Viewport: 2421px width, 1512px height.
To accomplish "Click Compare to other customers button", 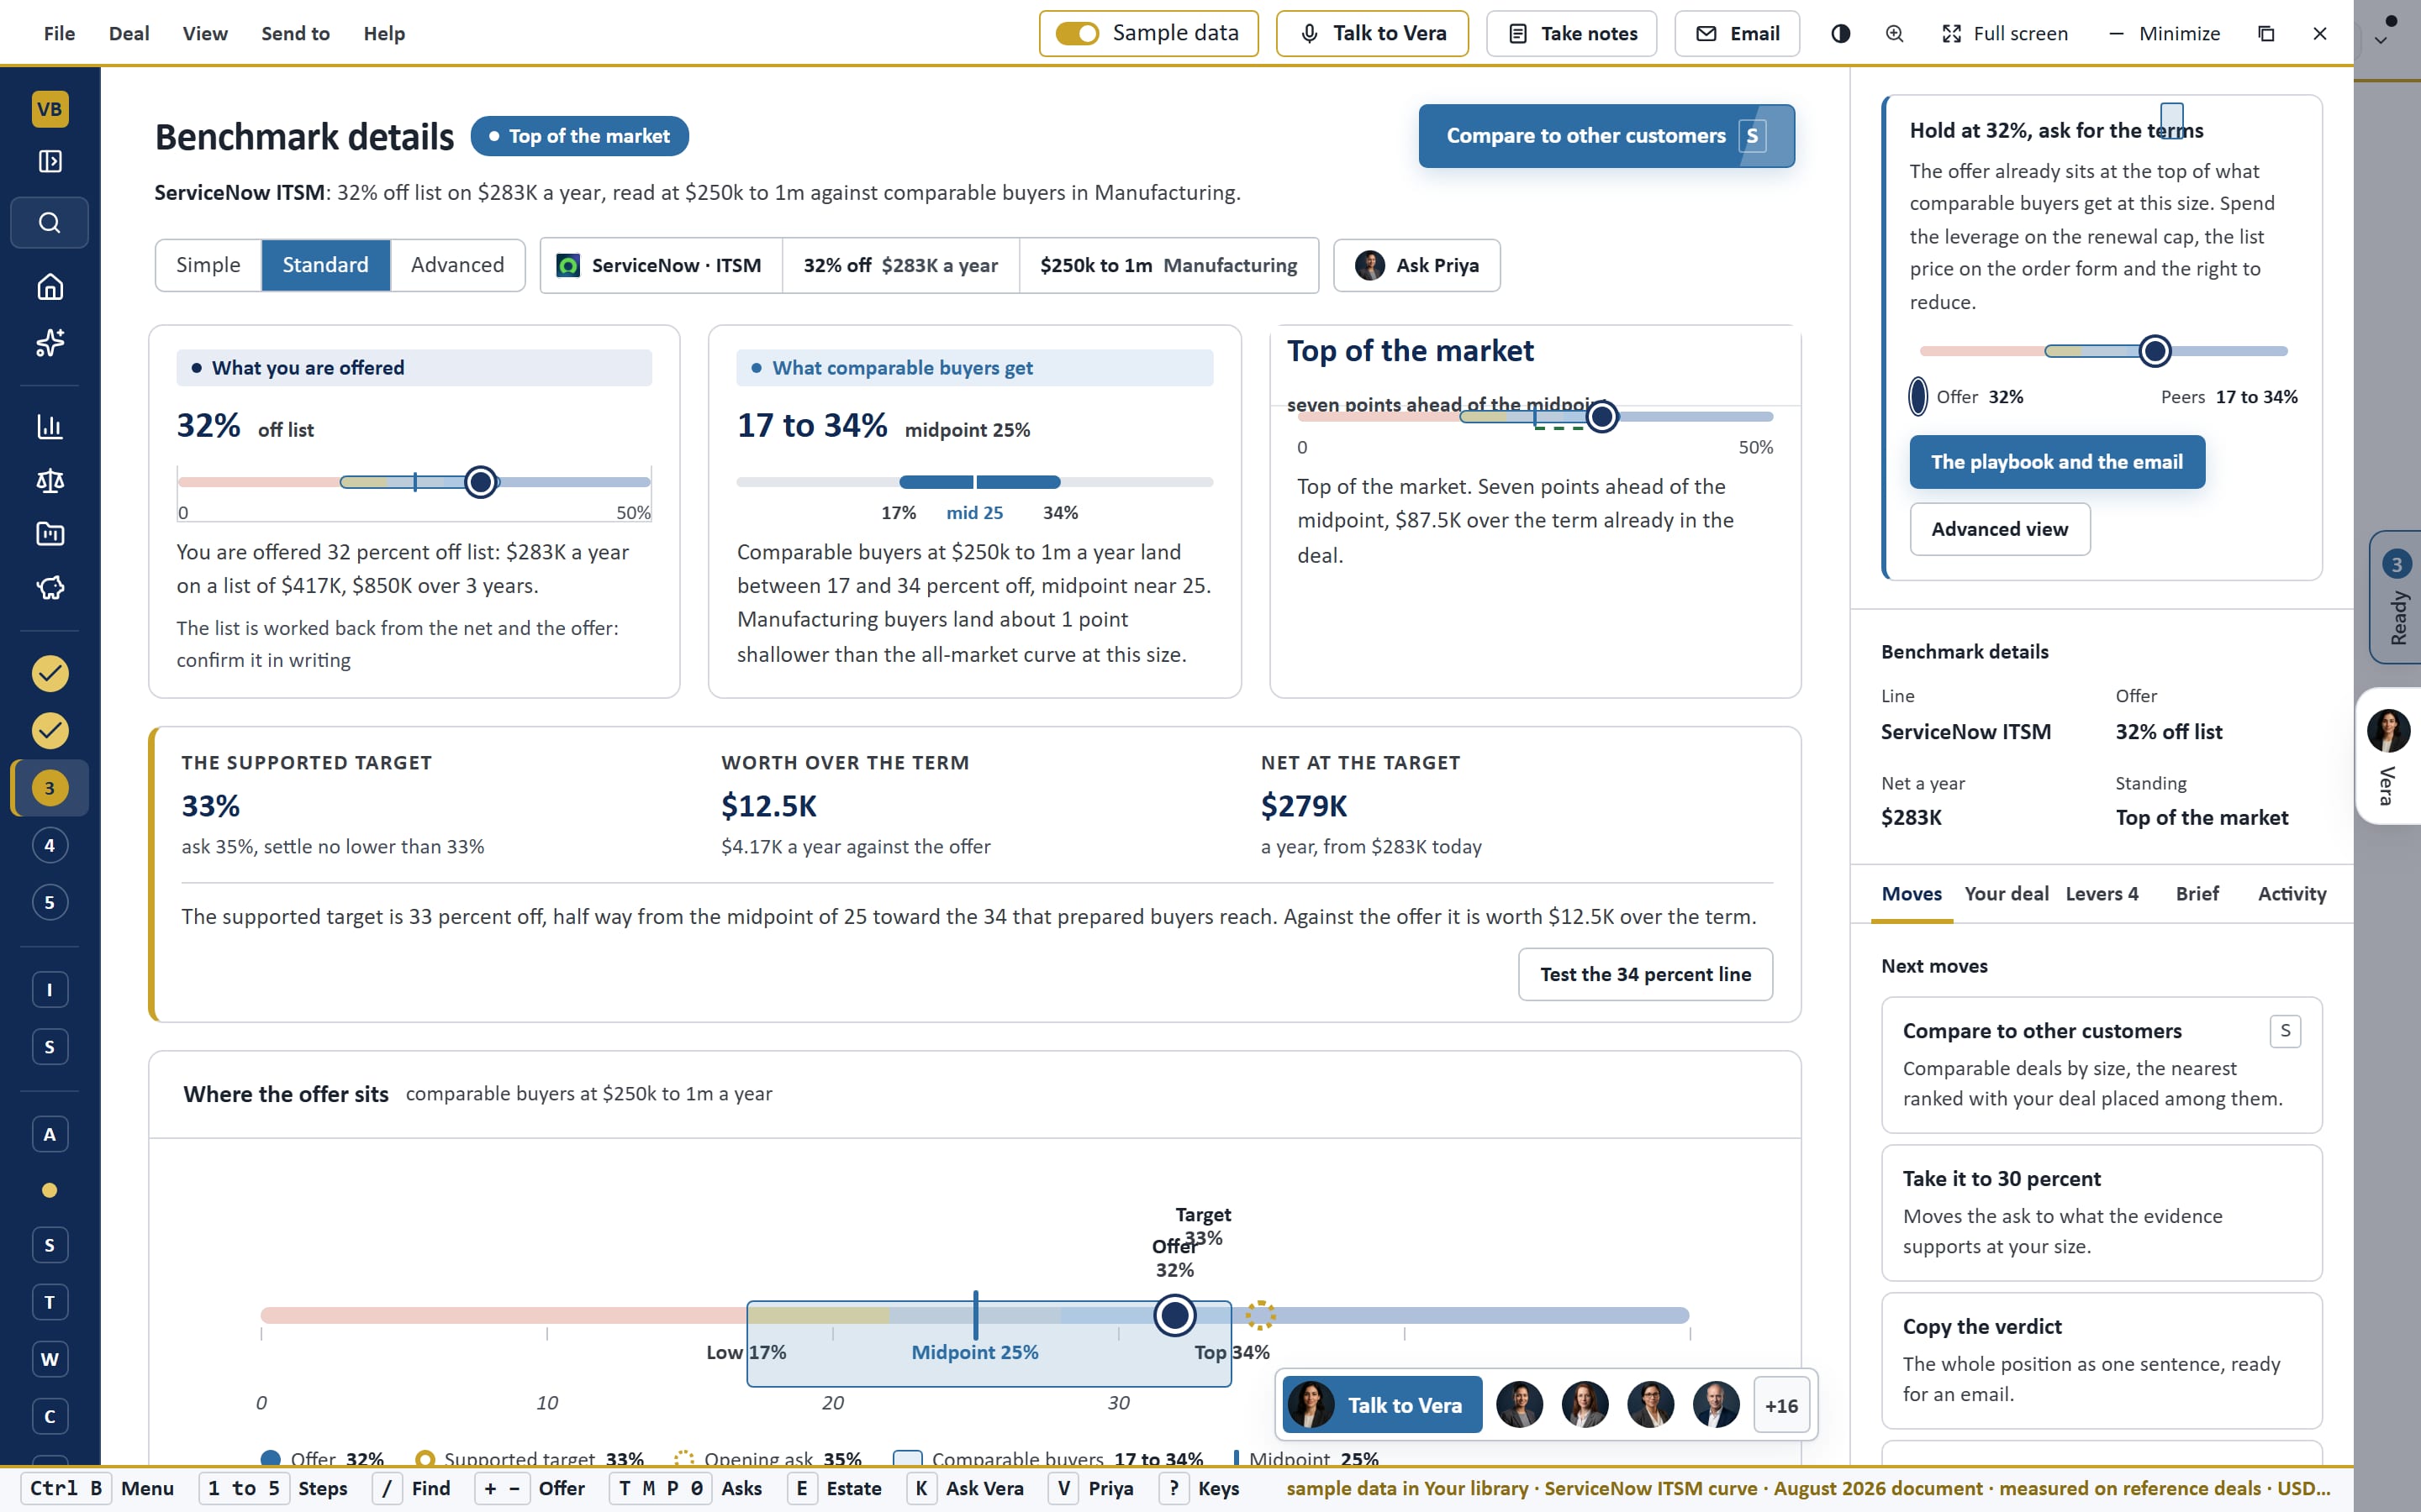I will point(1606,136).
